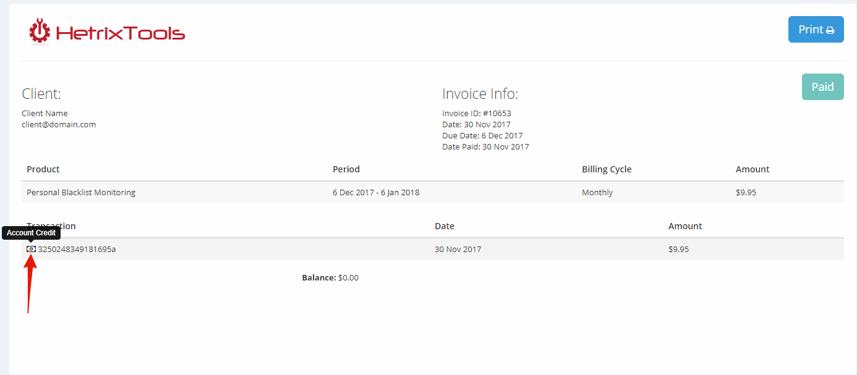Click the Monthly billing cycle cell
This screenshot has height=375, width=857.
[x=597, y=192]
